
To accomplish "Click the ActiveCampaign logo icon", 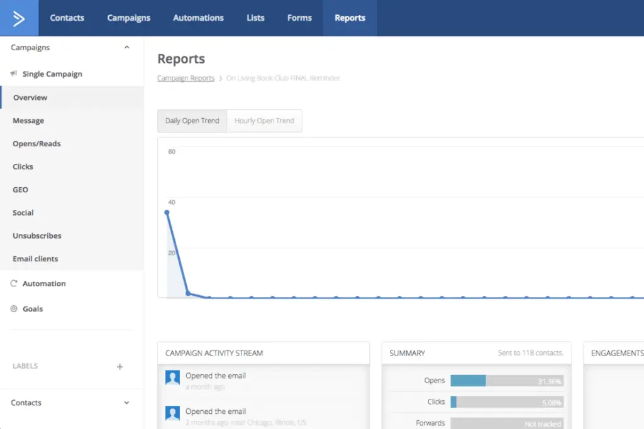I will coord(19,18).
